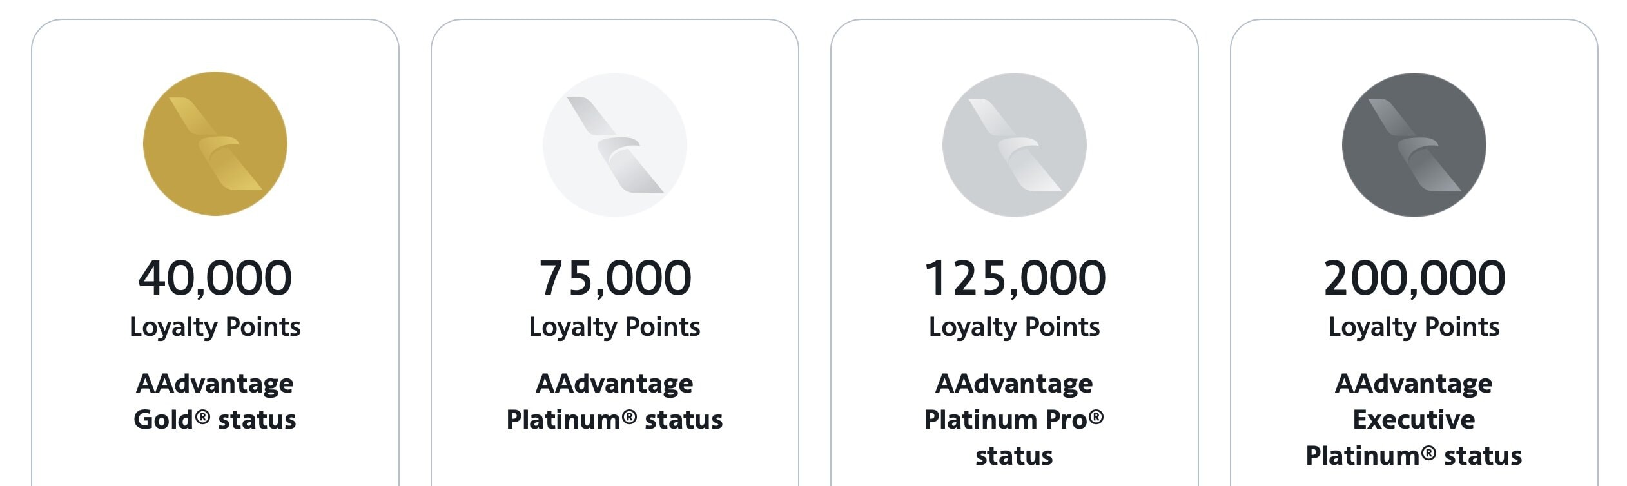Click the silver Platinum Pro badge icon
The image size is (1627, 486).
pos(1014,144)
